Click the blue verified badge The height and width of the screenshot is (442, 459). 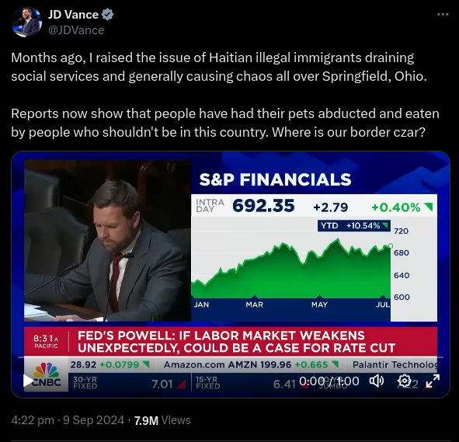pyautogui.click(x=107, y=14)
